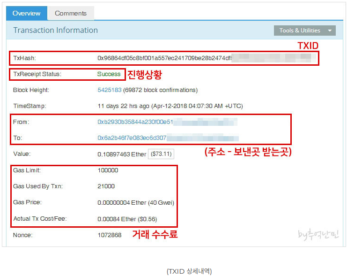
Task: Open block height 5425183 link
Action: point(110,90)
